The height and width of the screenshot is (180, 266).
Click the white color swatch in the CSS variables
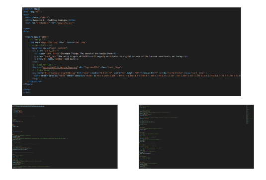[19, 112]
